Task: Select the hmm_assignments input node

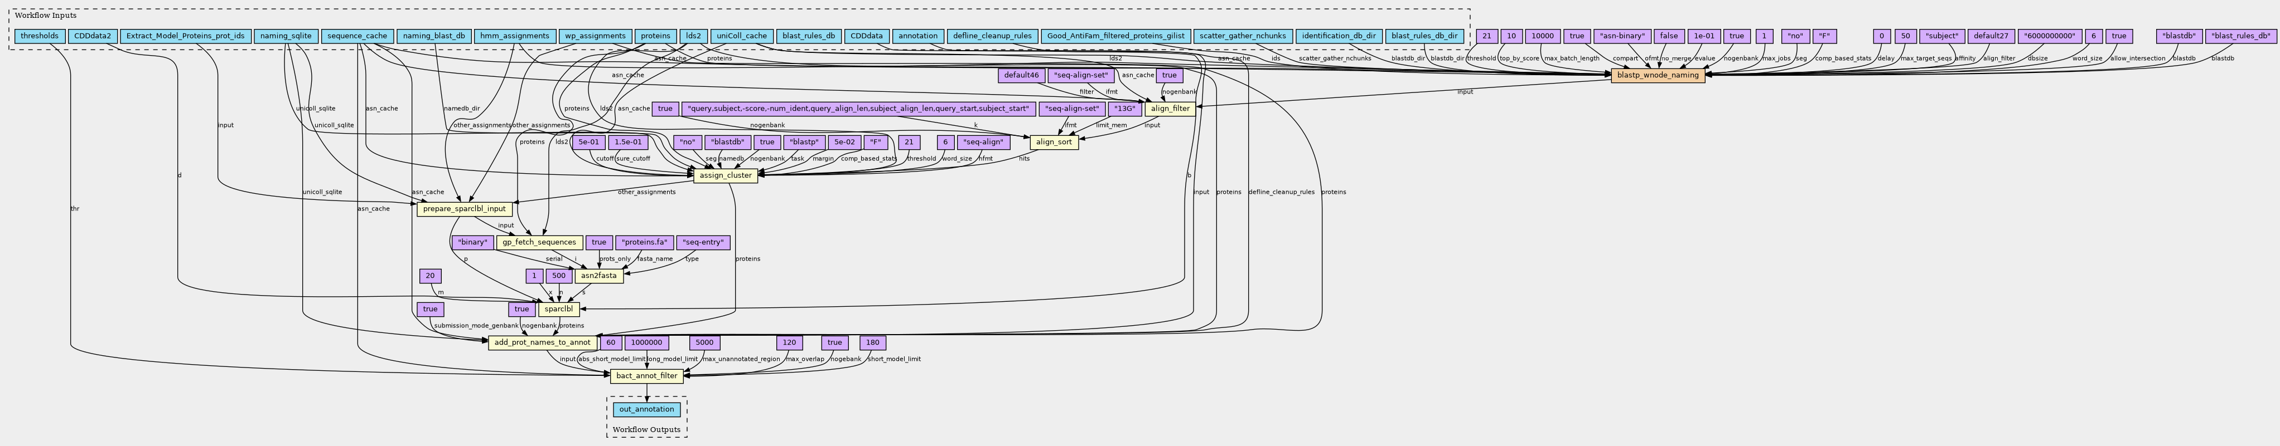Action: point(514,36)
